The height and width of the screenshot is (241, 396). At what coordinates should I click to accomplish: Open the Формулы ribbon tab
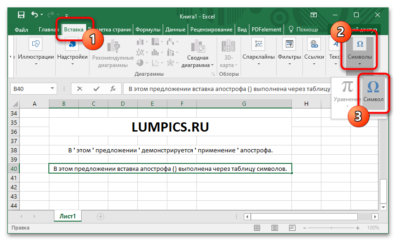(148, 30)
